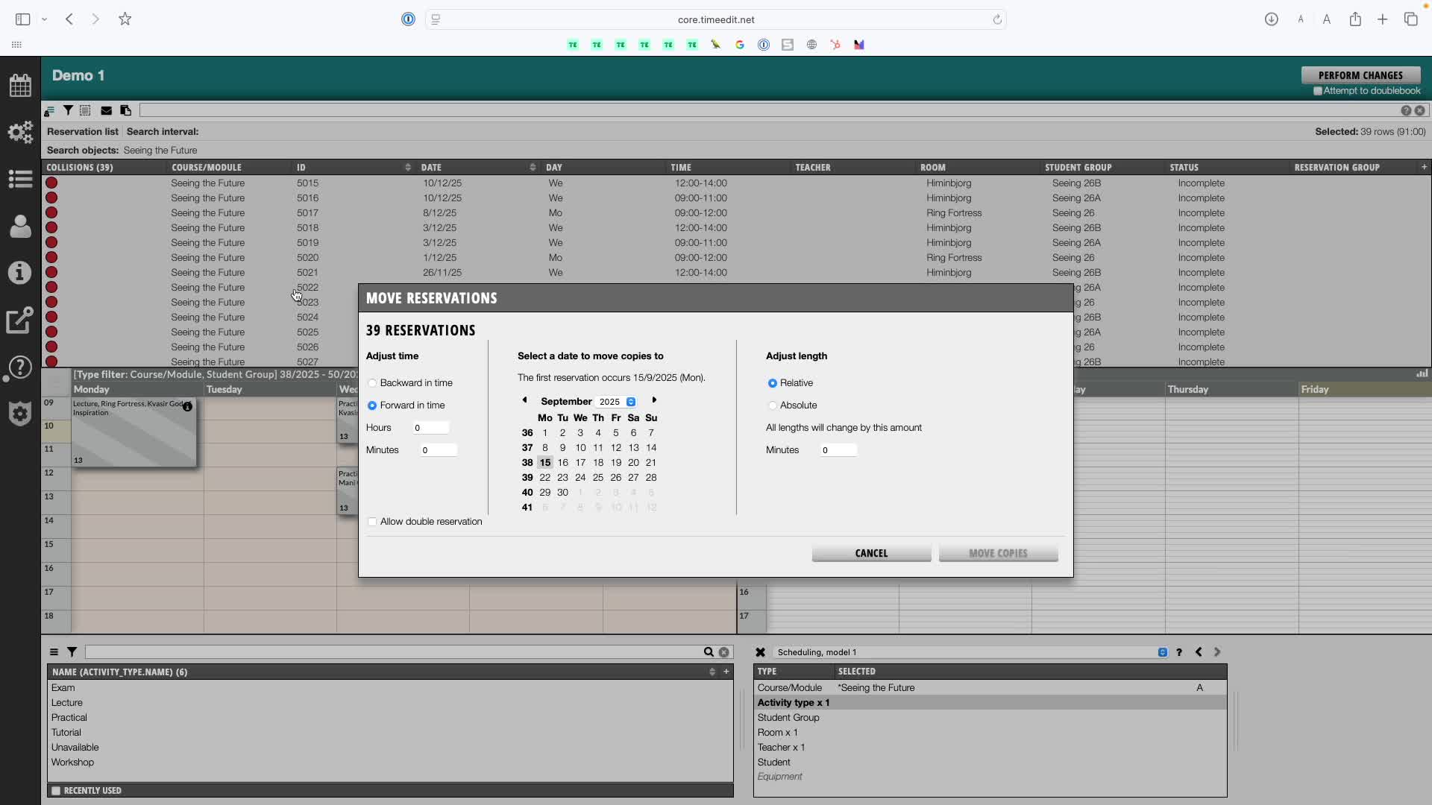This screenshot has width=1432, height=805.
Task: Go to previous month in calendar
Action: coord(524,400)
